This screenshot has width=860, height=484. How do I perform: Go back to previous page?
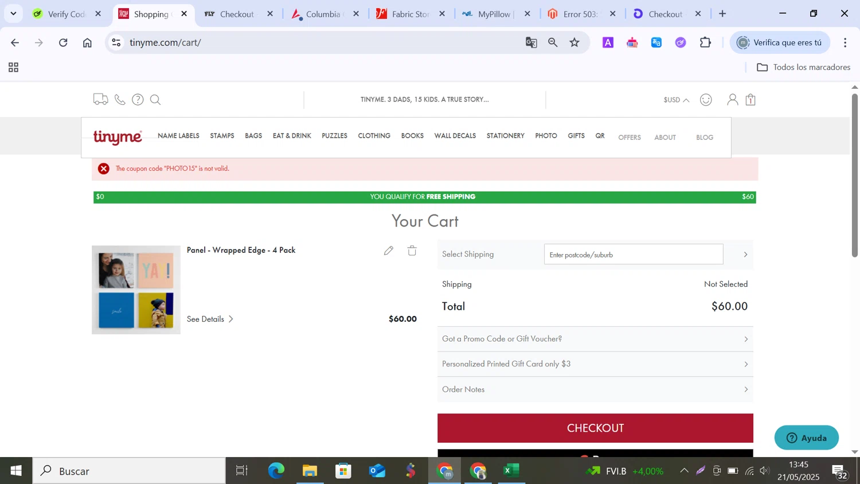click(x=15, y=42)
